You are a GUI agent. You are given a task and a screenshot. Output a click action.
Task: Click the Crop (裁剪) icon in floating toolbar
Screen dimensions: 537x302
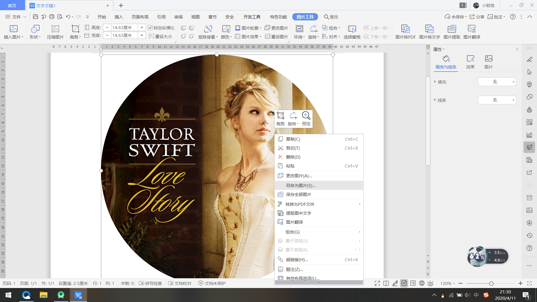280,116
